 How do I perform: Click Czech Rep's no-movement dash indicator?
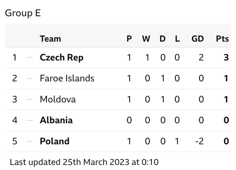coord(30,57)
